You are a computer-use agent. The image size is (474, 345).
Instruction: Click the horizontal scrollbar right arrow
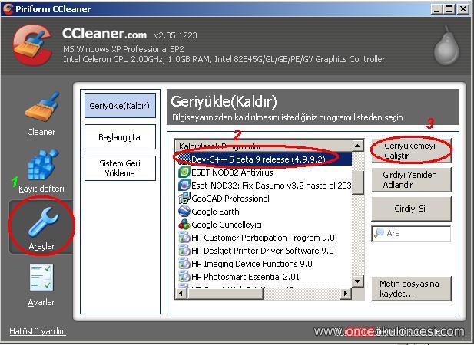click(346, 293)
